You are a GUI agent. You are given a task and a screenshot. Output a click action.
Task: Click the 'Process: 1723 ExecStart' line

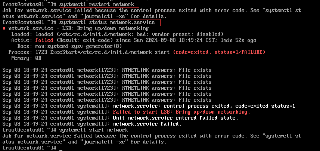tap(137, 52)
